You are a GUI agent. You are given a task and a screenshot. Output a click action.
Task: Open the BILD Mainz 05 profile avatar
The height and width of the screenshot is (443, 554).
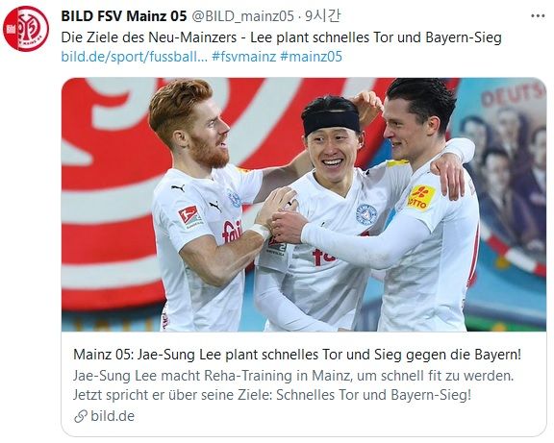click(x=26, y=29)
